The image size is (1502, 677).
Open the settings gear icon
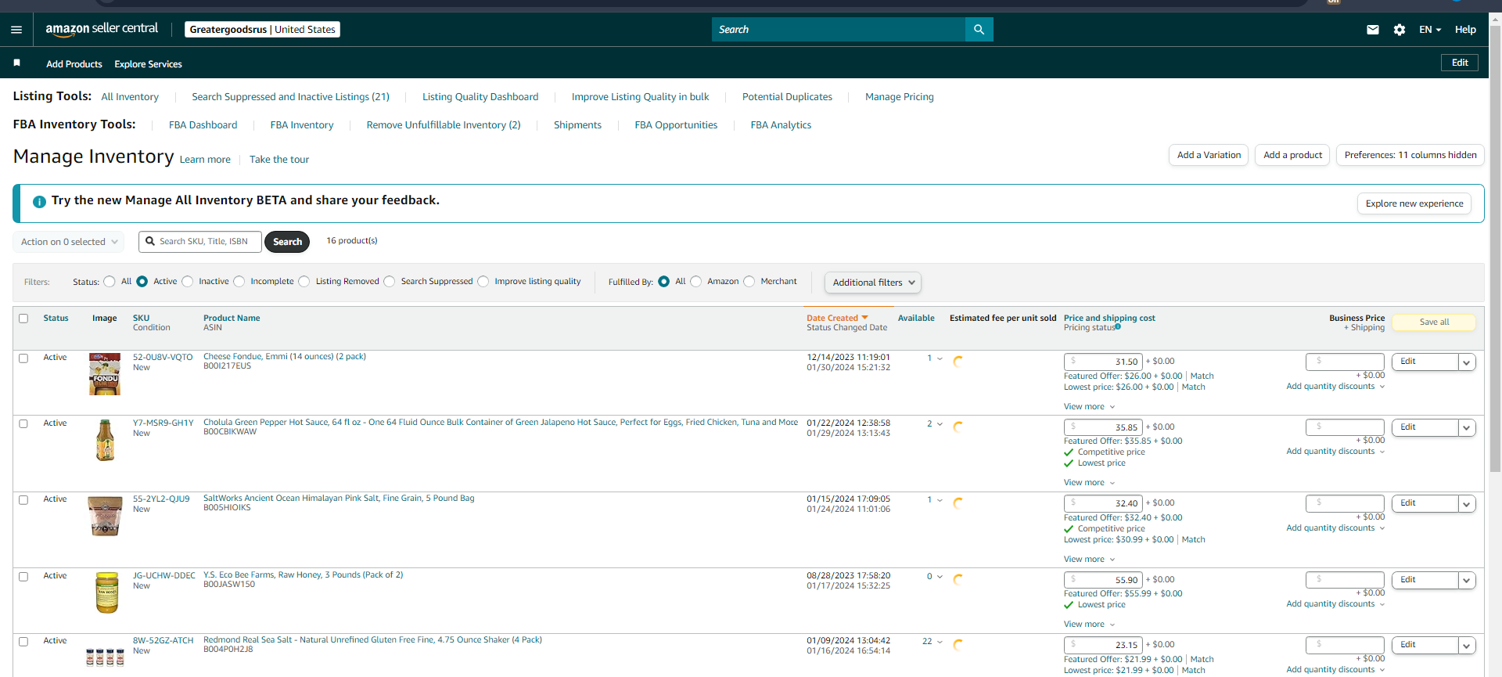[x=1400, y=30]
